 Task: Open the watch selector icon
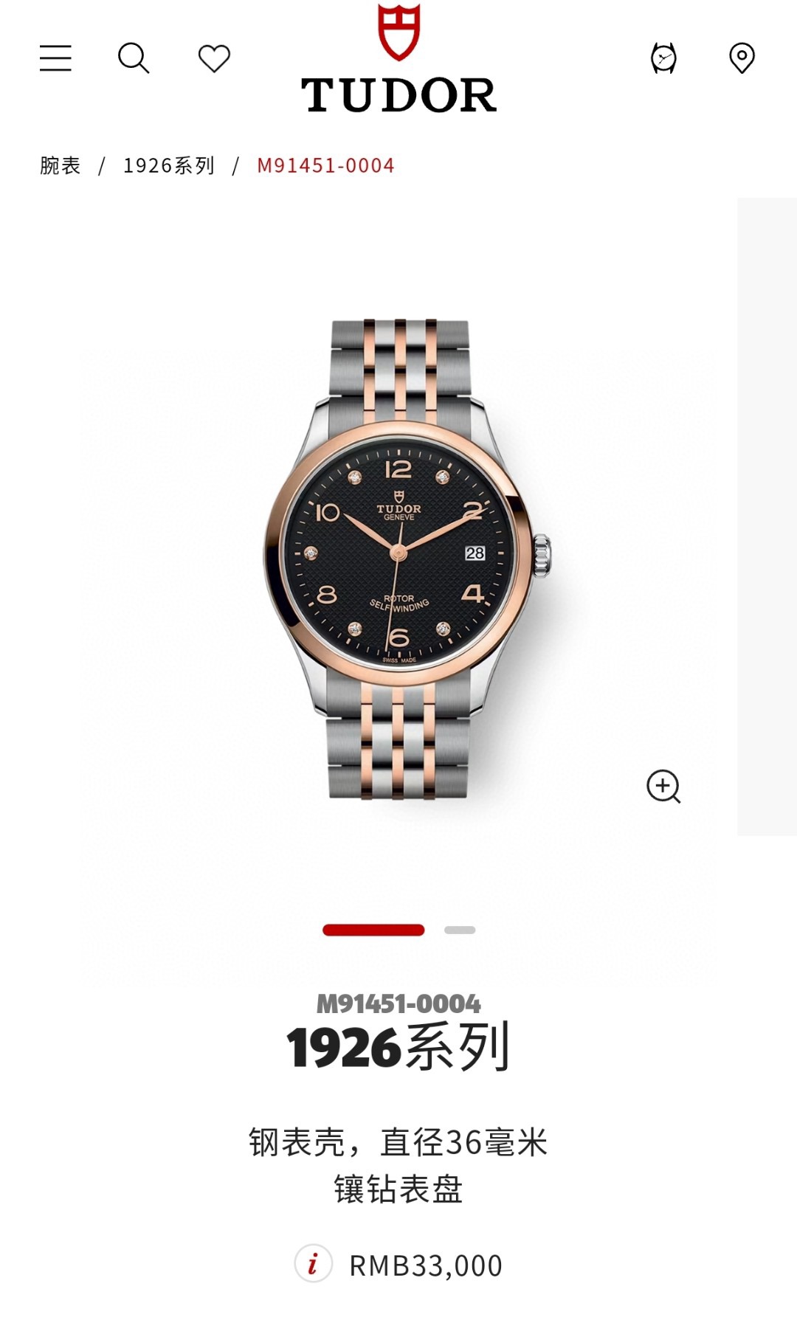[x=663, y=58]
